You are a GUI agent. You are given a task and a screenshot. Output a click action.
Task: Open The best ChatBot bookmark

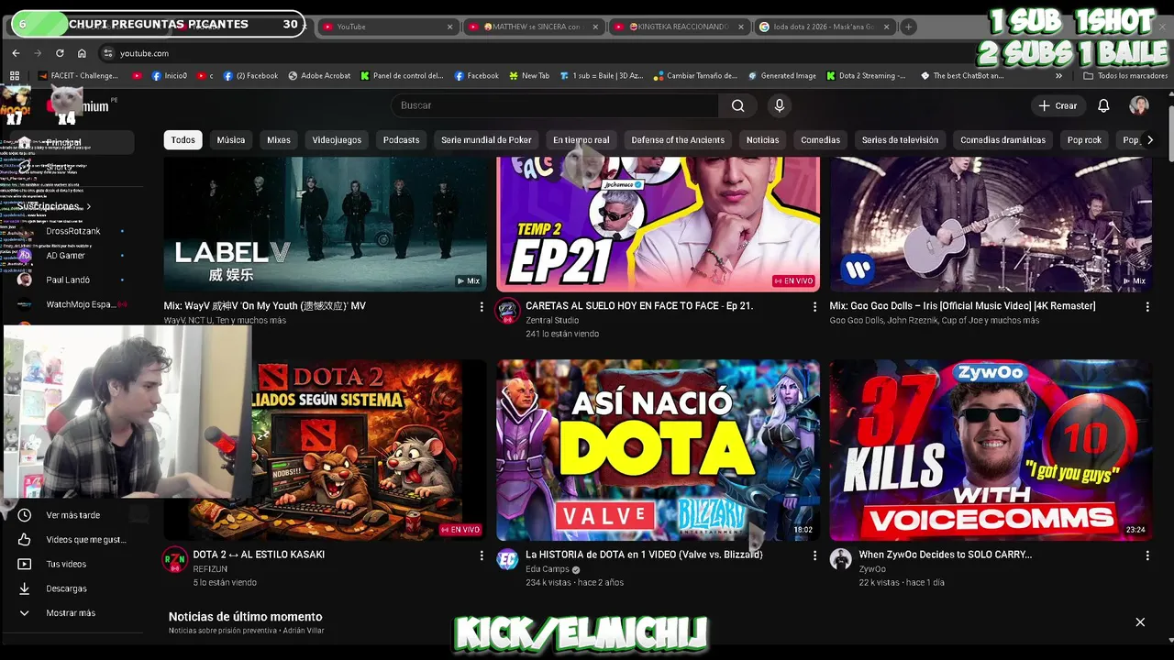coord(962,76)
